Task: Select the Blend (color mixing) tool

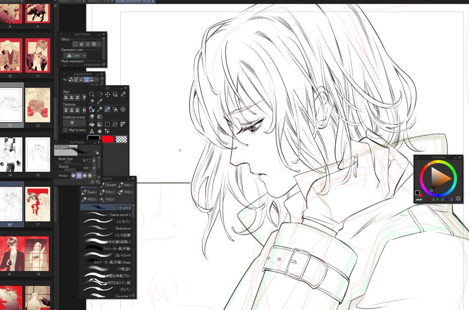Action: pyautogui.click(x=100, y=116)
